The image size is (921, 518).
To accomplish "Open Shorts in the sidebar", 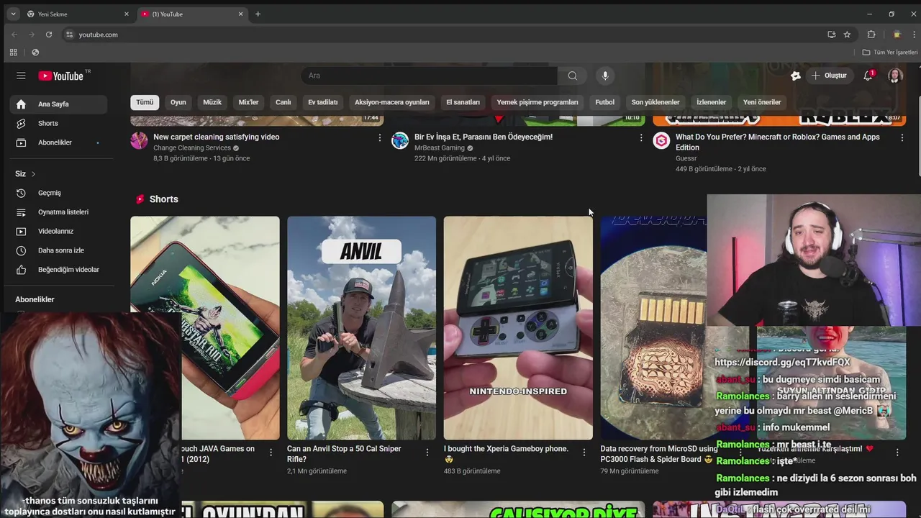I will (x=58, y=124).
